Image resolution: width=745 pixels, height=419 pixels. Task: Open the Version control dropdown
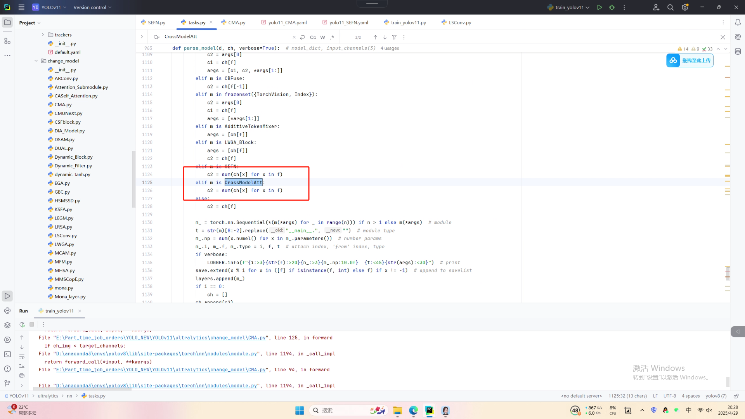click(x=92, y=7)
